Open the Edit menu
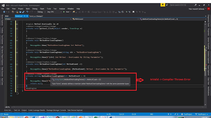 coord(8,9)
